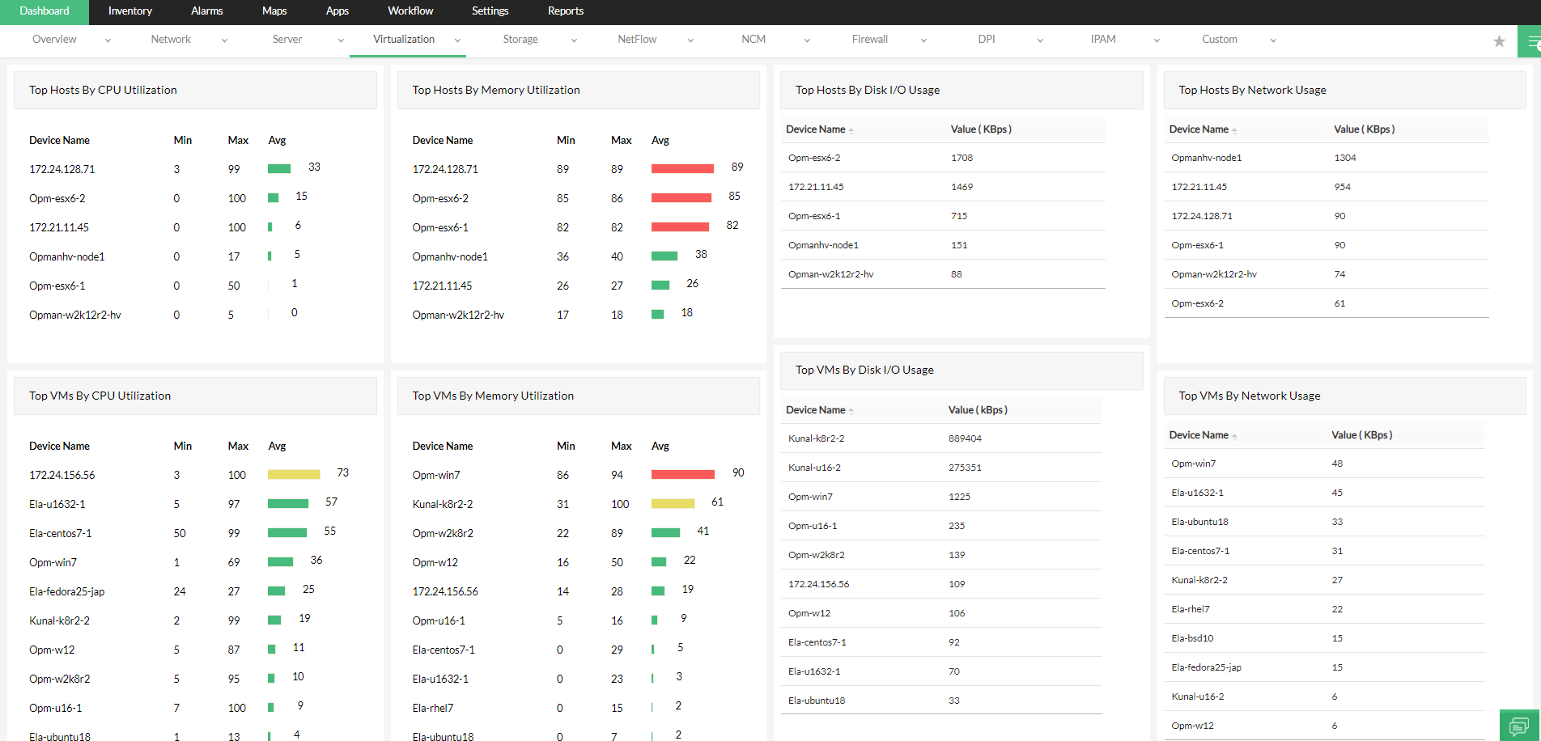Switch to the Firewall dashboard tab
The image size is (1541, 741).
pos(870,40)
